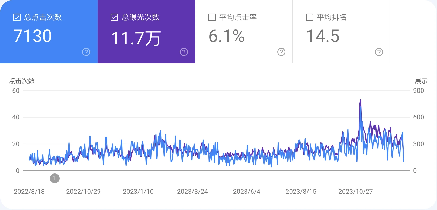Click the 11.7万 impressions value
Viewport: 437px width, 210px height.
[136, 38]
